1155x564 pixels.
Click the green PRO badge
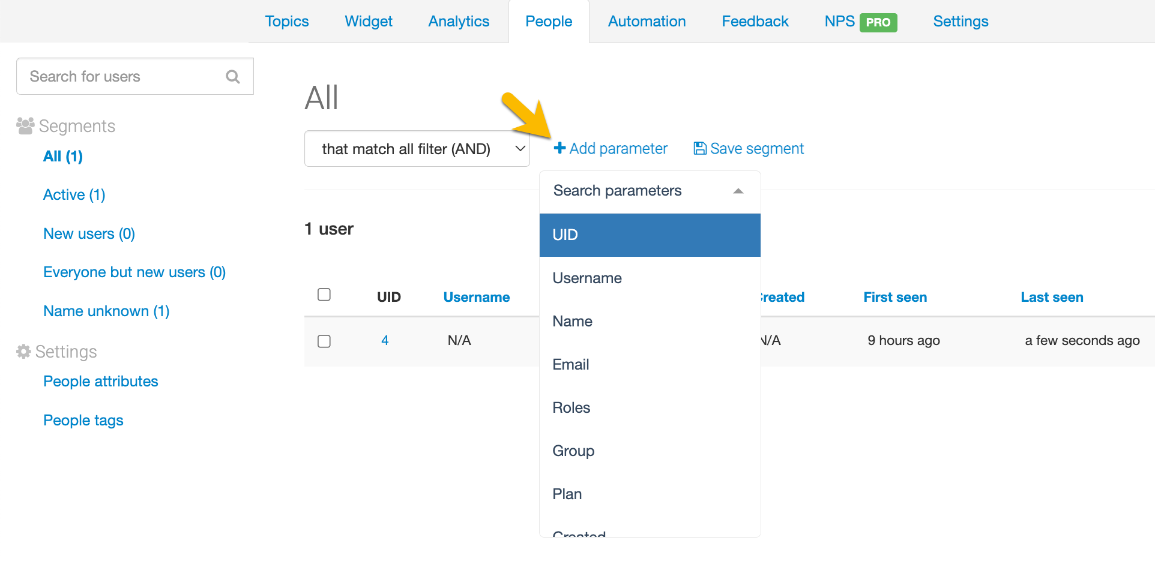(878, 22)
